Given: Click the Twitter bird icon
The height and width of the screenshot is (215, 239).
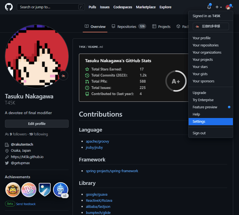Looking at the screenshot, I should coord(7,163).
